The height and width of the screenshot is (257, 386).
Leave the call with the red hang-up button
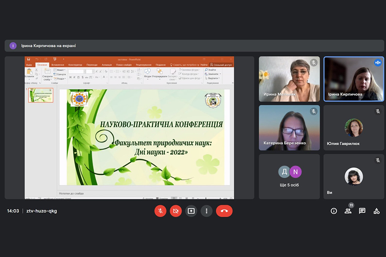pos(224,211)
